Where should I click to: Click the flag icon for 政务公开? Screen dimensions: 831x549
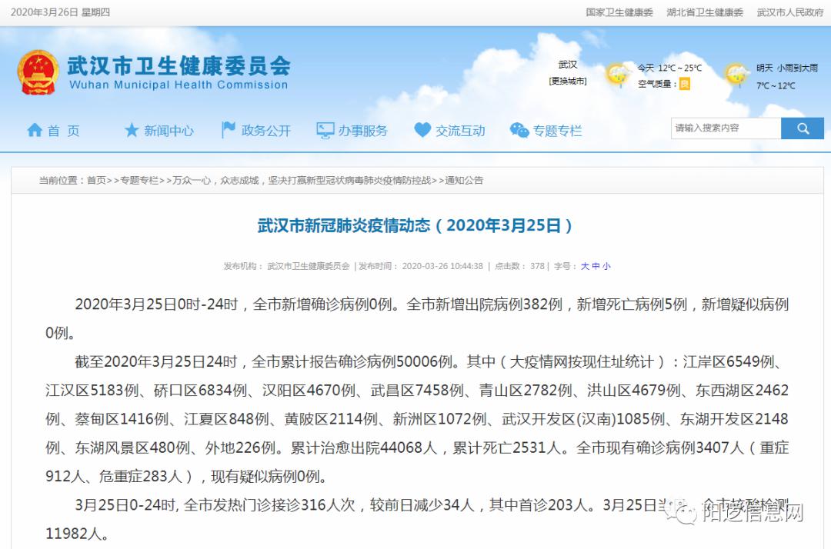point(229,130)
